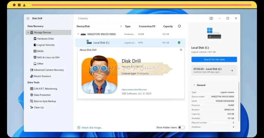This screenshot has width=264, height=138.
Task: Attach disk image link
Action: (x=92, y=128)
